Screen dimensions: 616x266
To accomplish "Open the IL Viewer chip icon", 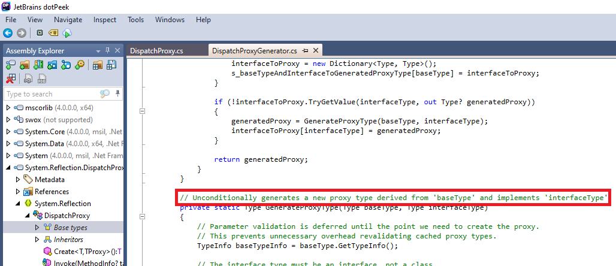I will tap(40, 33).
